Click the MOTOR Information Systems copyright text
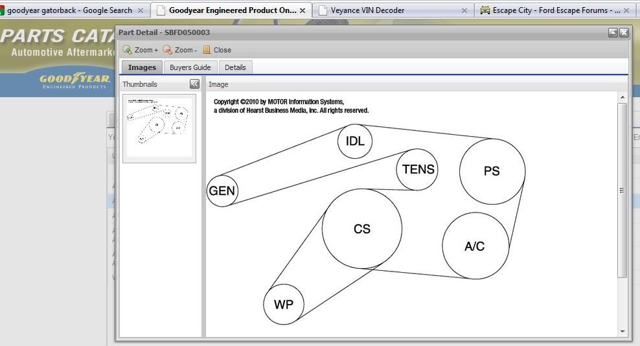This screenshot has width=640, height=346. [x=291, y=106]
